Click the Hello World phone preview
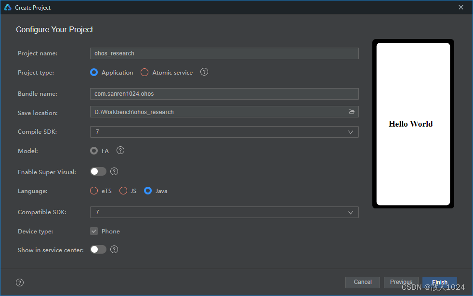 pyautogui.click(x=413, y=124)
